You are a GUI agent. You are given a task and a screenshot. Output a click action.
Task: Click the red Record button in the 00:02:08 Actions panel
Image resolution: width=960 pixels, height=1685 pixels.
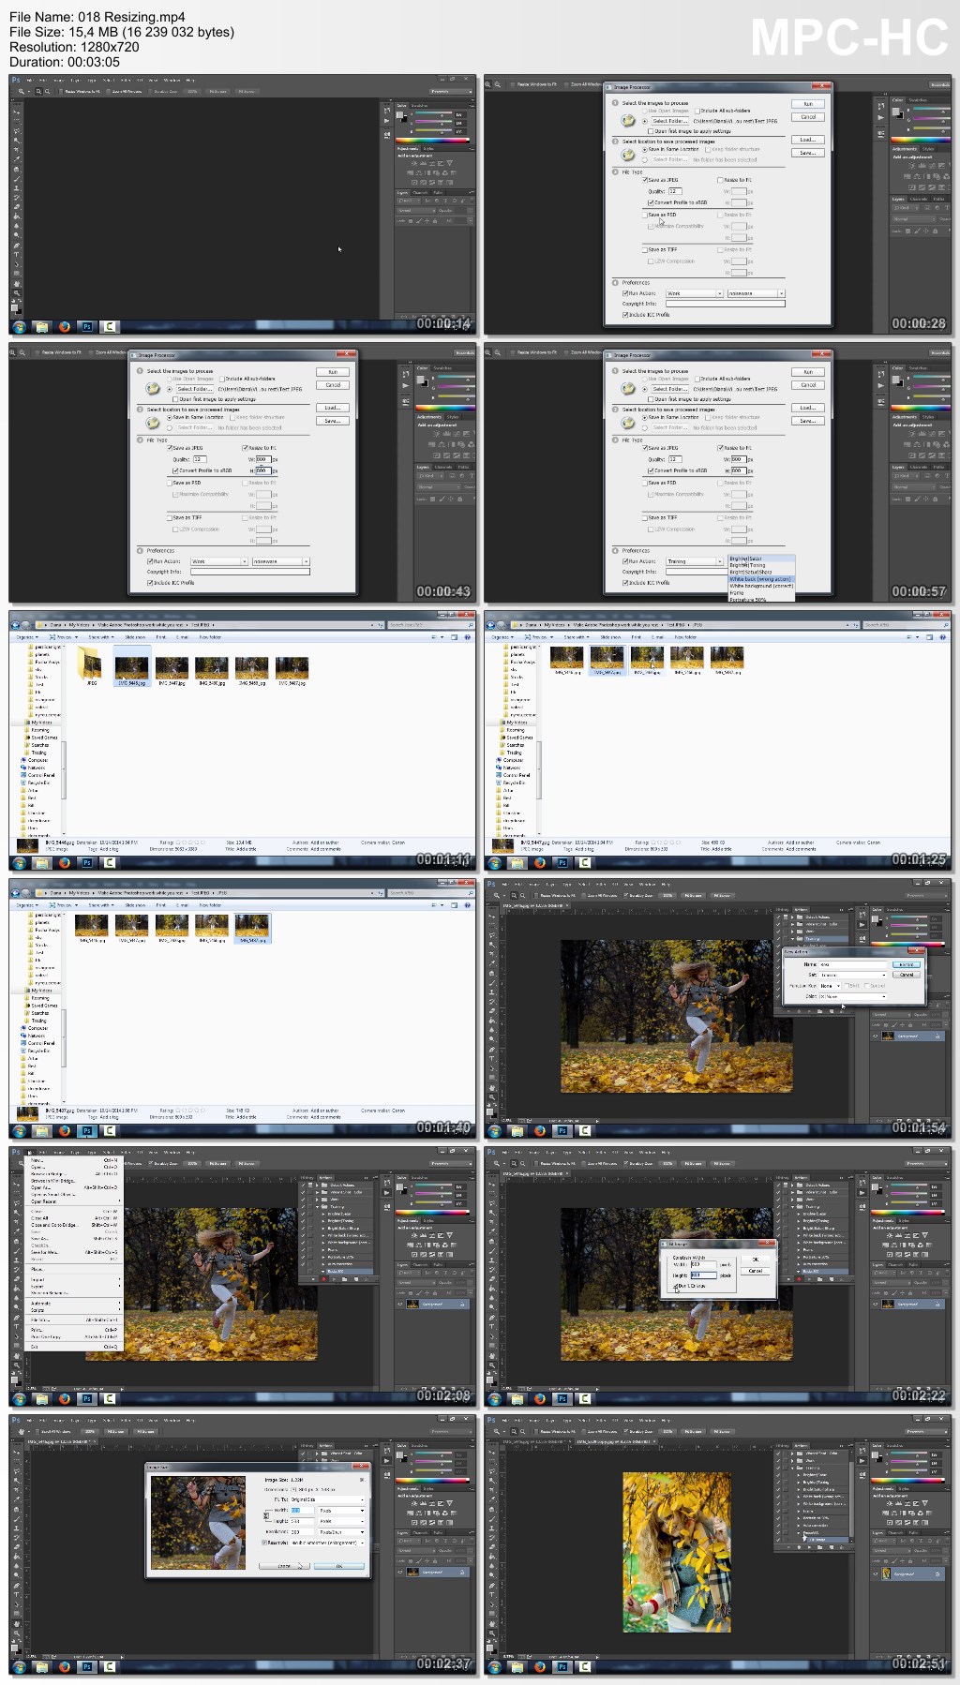(x=324, y=1278)
